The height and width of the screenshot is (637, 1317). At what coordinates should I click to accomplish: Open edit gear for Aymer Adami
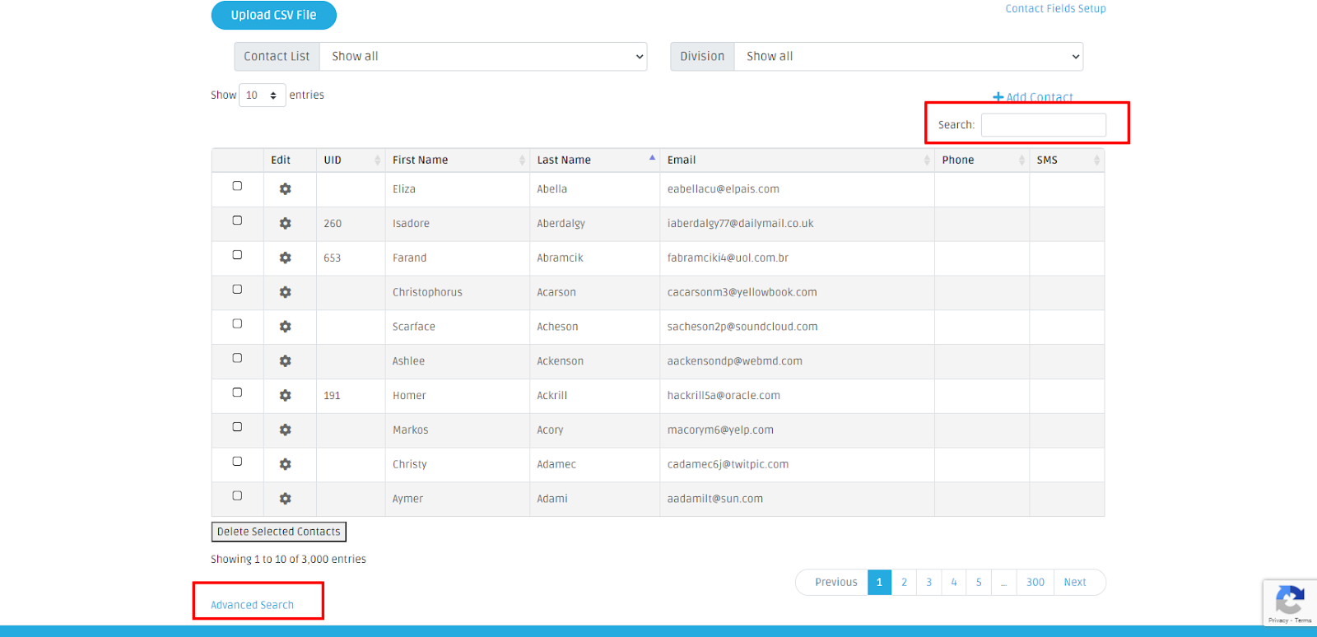285,499
